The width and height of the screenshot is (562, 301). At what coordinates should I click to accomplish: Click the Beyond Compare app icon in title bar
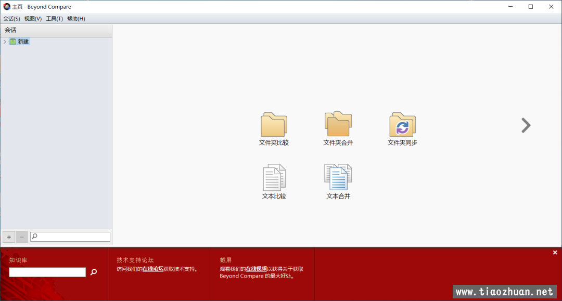click(x=7, y=6)
